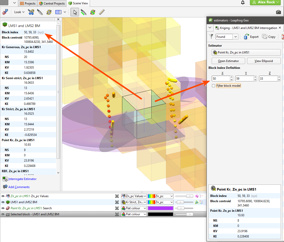Close the Kriging Interrogation tab
Viewport: 284px width, 242px height.
tap(280, 28)
